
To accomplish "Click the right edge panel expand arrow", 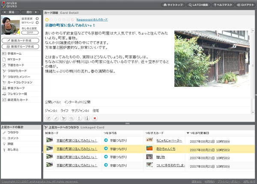I will click(x=256, y=95).
